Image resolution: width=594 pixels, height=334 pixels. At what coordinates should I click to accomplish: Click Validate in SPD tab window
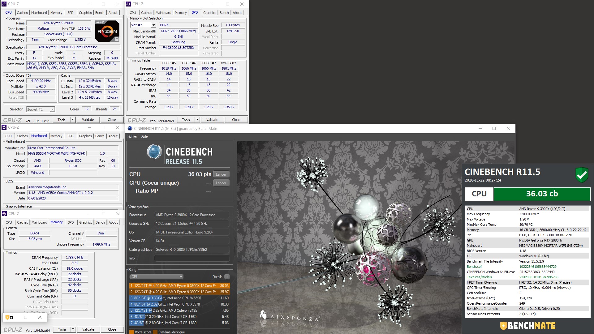click(212, 120)
